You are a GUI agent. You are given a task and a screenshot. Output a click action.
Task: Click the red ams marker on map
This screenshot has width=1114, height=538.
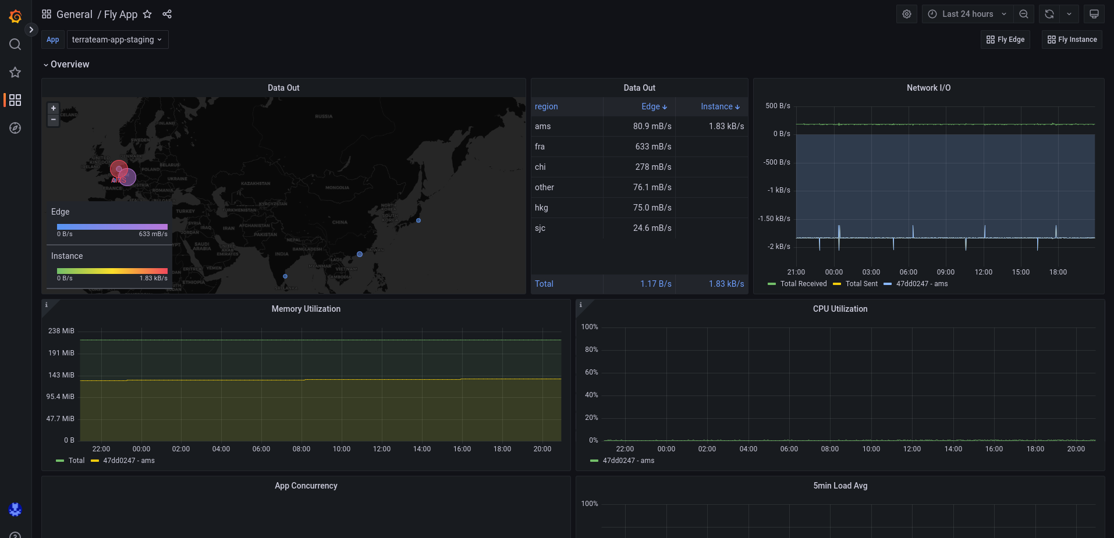119,169
